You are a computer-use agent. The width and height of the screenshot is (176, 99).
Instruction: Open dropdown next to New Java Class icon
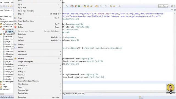81,6
